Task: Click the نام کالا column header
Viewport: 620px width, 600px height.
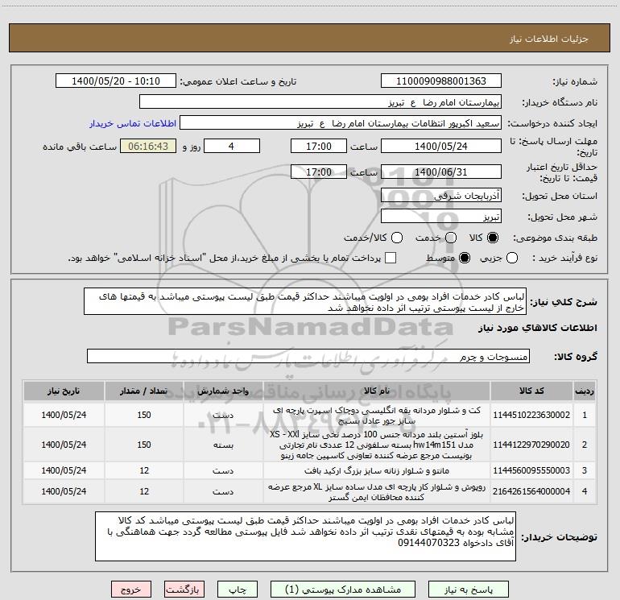Action: pyautogui.click(x=377, y=391)
